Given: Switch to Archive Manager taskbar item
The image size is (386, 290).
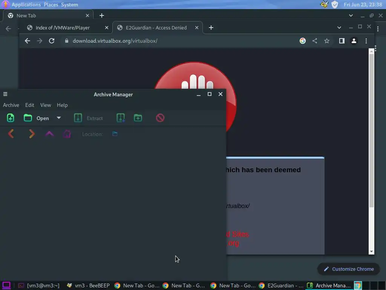Looking at the screenshot, I should point(329,285).
